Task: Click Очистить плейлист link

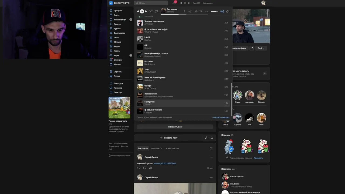Action: coord(221,117)
